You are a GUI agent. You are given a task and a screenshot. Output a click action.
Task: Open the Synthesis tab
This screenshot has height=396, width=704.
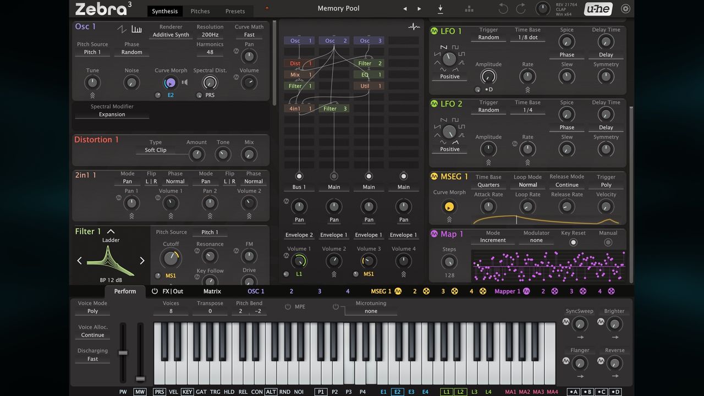click(x=165, y=11)
